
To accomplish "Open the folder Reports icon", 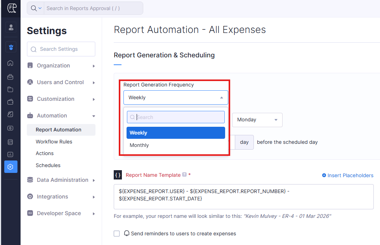I will tap(10, 90).
